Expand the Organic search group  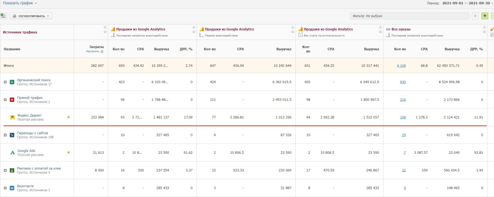pyautogui.click(x=5, y=82)
